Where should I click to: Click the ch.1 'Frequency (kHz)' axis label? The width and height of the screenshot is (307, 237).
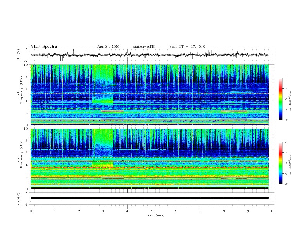tap(21, 90)
